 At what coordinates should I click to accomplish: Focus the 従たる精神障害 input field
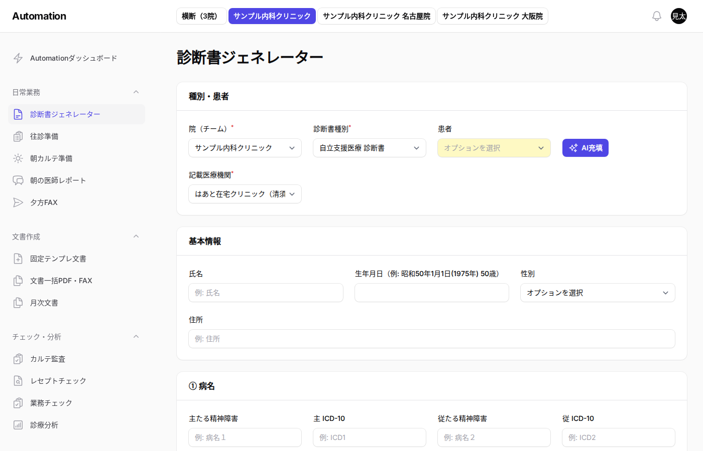coord(494,437)
